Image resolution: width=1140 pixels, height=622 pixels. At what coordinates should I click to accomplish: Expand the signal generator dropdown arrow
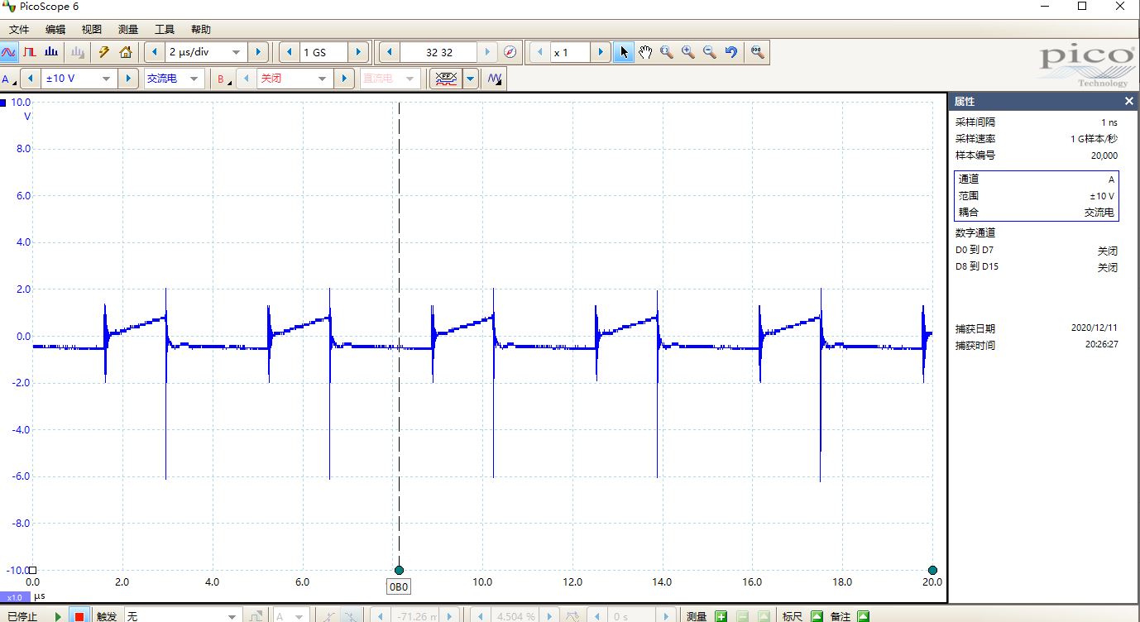[472, 79]
